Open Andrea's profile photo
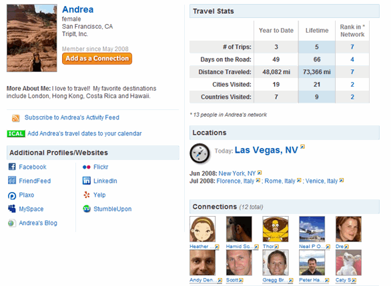Screen dimensions: 391x286 [32, 38]
